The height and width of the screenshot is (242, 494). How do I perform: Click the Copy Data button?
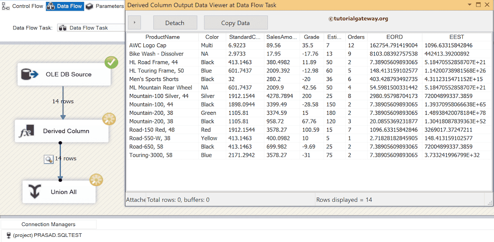(x=235, y=23)
